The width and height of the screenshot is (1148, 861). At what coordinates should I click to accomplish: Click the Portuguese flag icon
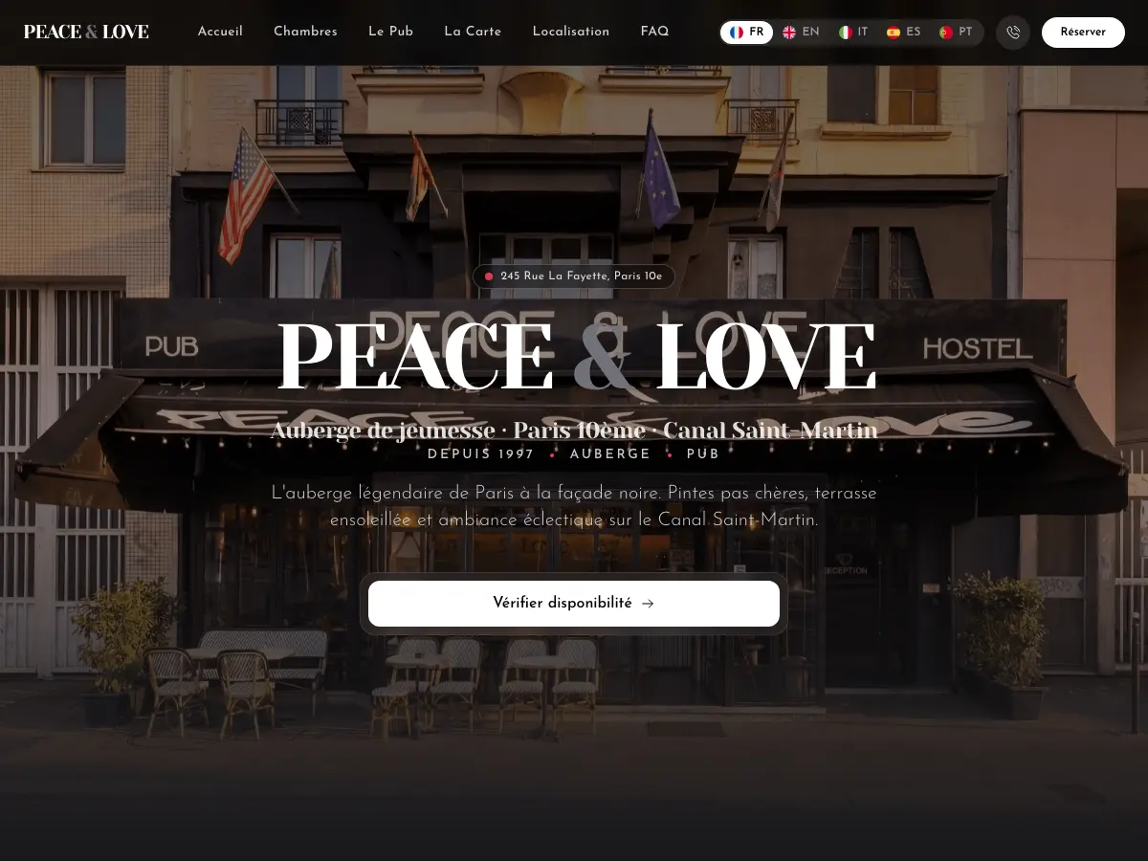point(946,33)
